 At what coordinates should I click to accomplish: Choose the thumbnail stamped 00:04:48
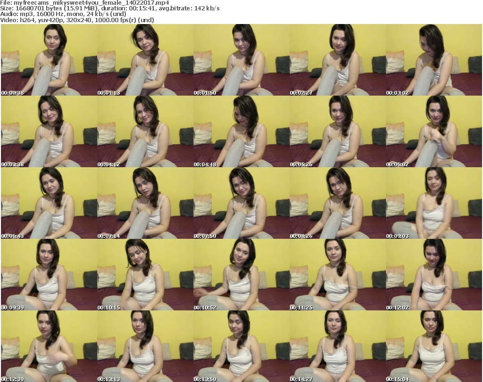click(x=241, y=131)
